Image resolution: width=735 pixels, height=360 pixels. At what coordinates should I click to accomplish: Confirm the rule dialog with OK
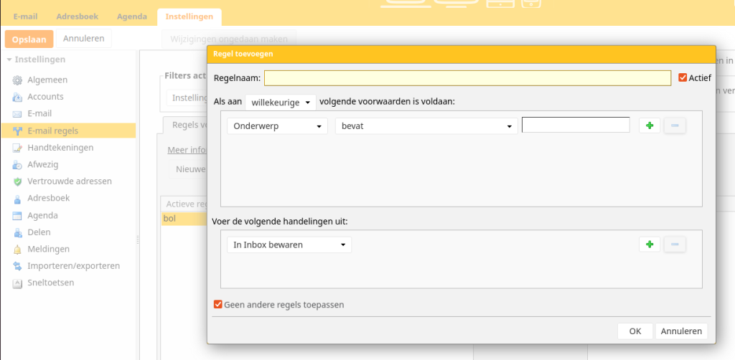tap(635, 331)
